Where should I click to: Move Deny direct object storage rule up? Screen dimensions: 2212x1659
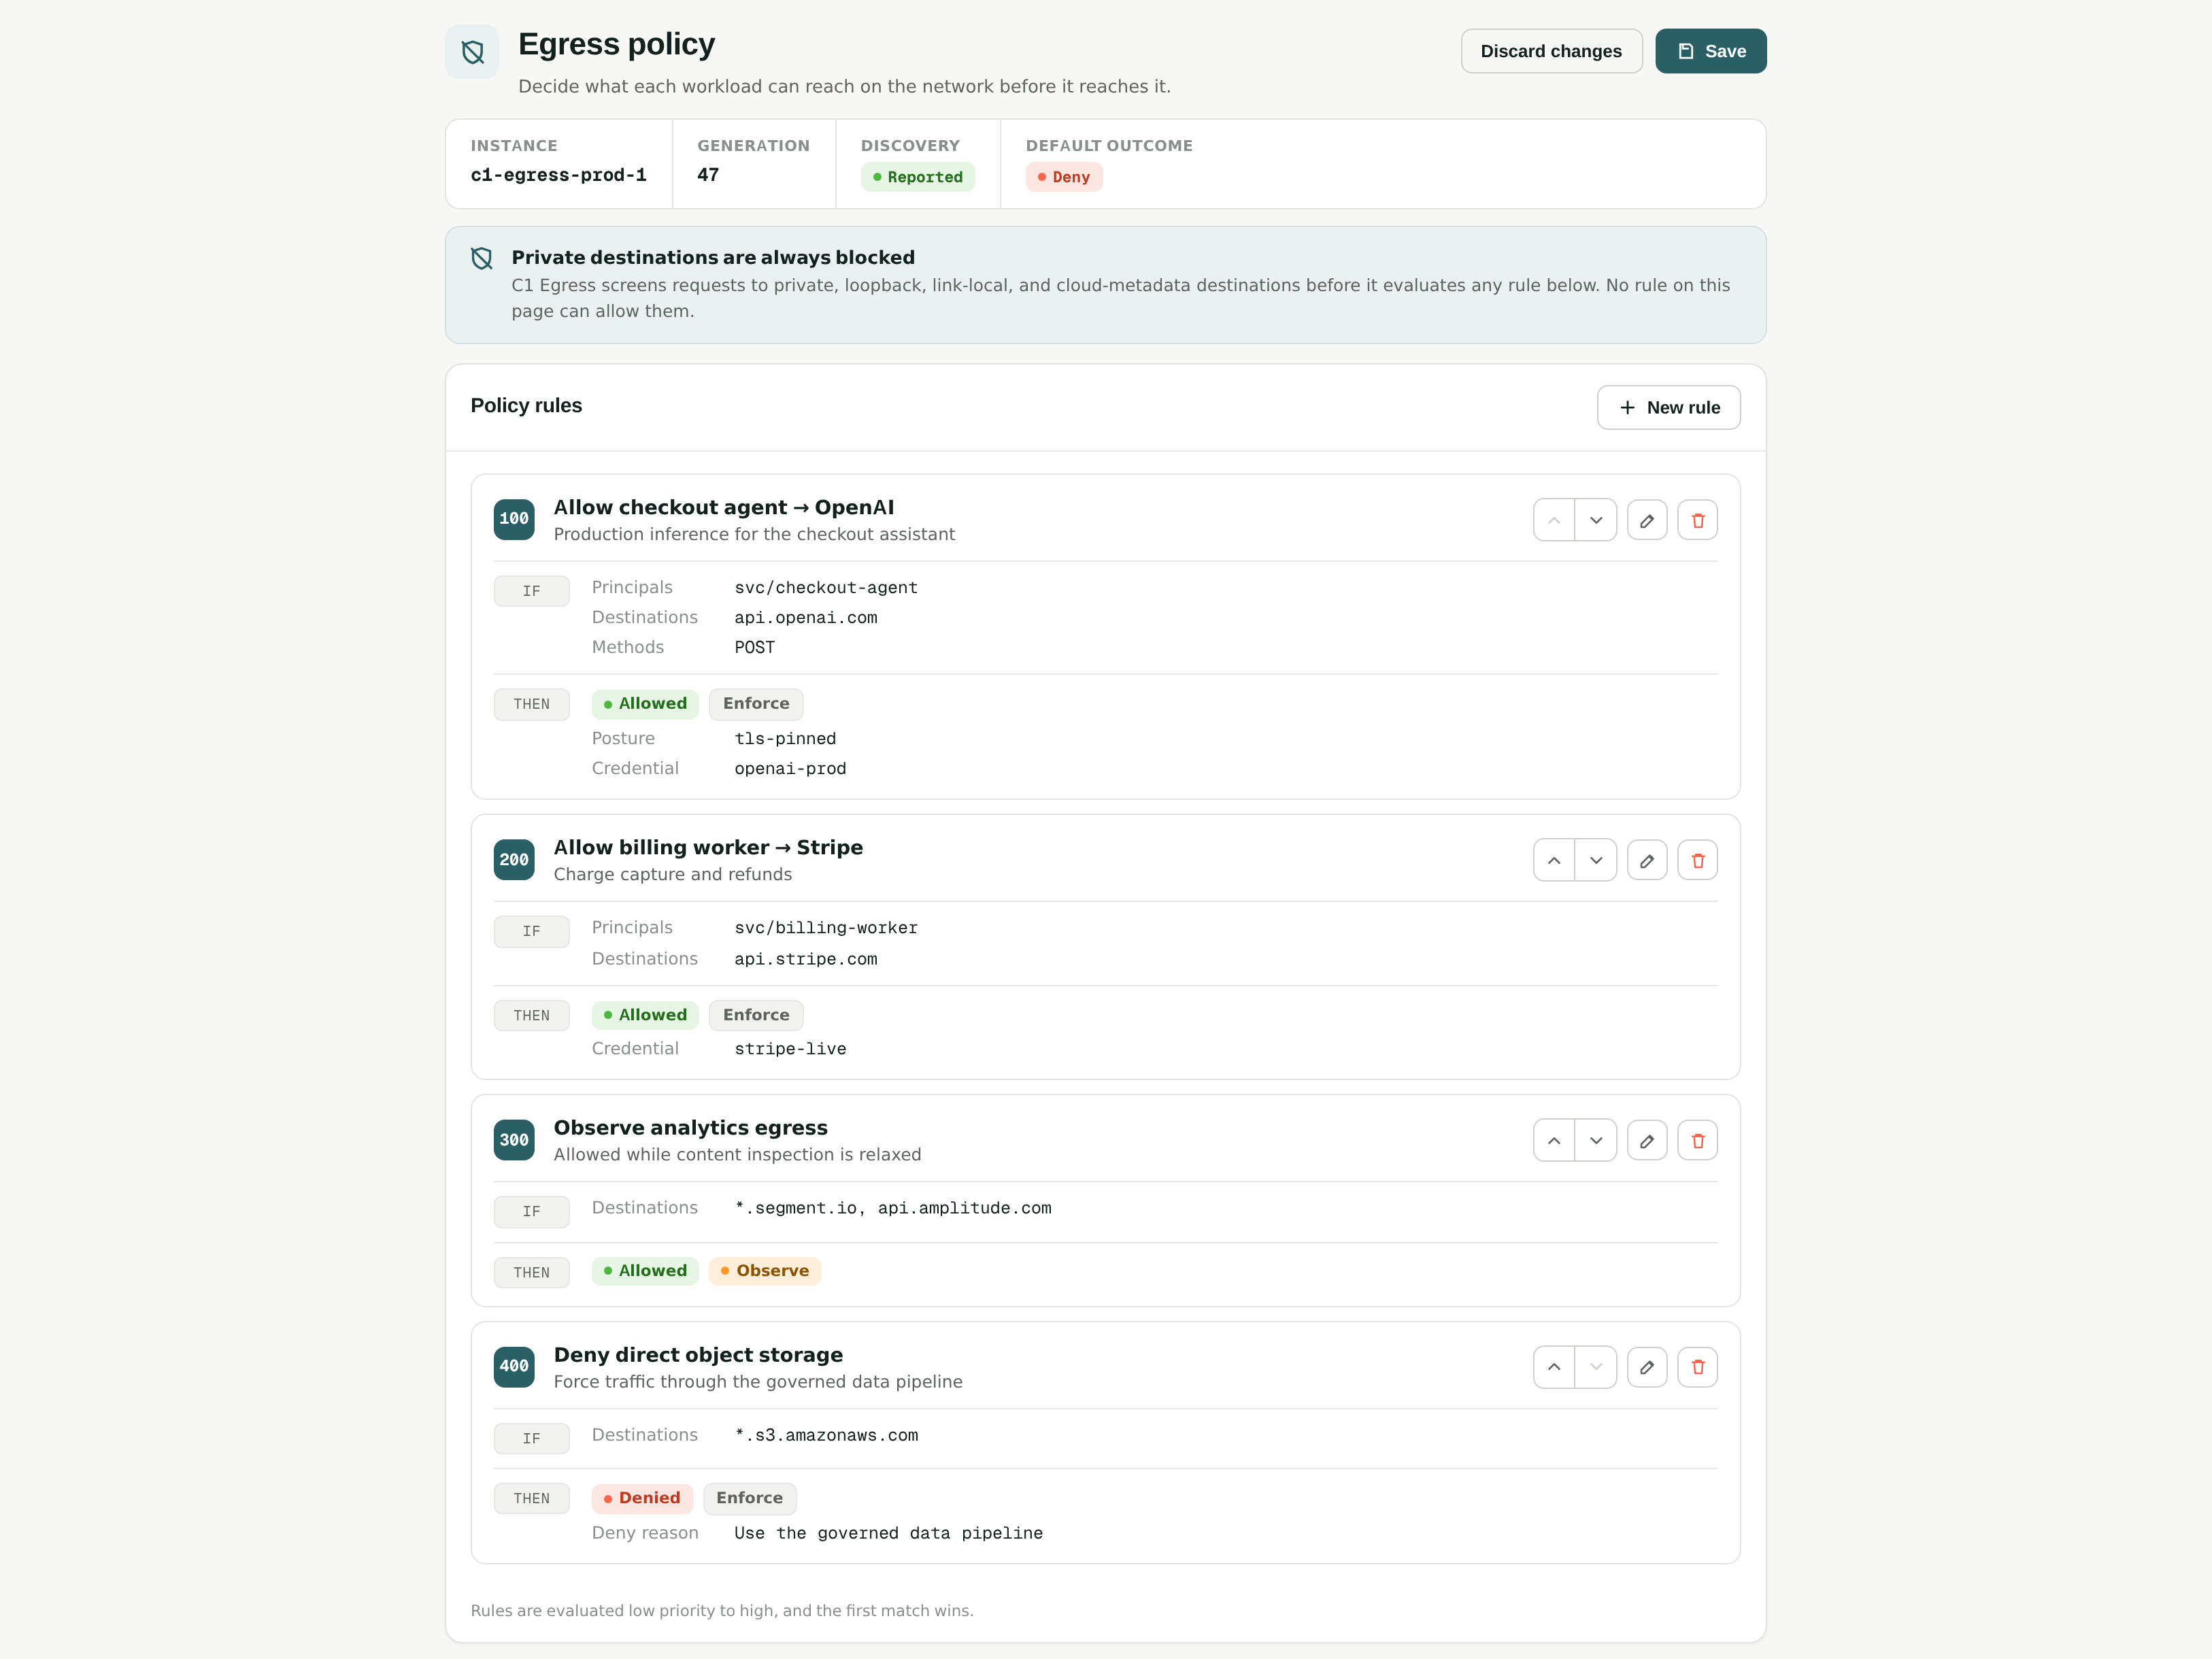tap(1554, 1367)
